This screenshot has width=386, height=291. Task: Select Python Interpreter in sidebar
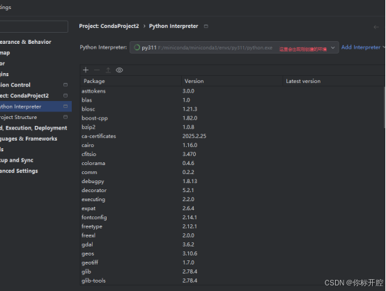(x=36, y=107)
